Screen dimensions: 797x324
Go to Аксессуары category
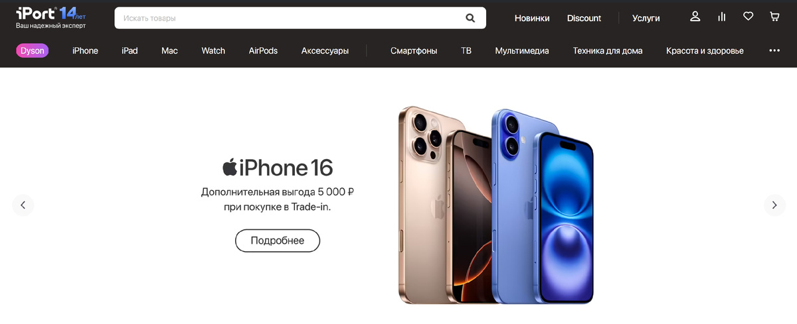pyautogui.click(x=325, y=50)
